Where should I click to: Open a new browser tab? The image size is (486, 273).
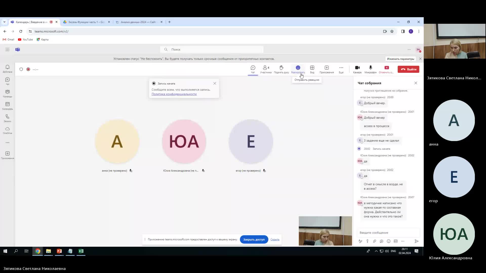(169, 22)
